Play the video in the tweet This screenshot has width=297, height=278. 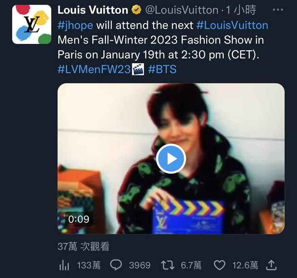click(x=171, y=159)
